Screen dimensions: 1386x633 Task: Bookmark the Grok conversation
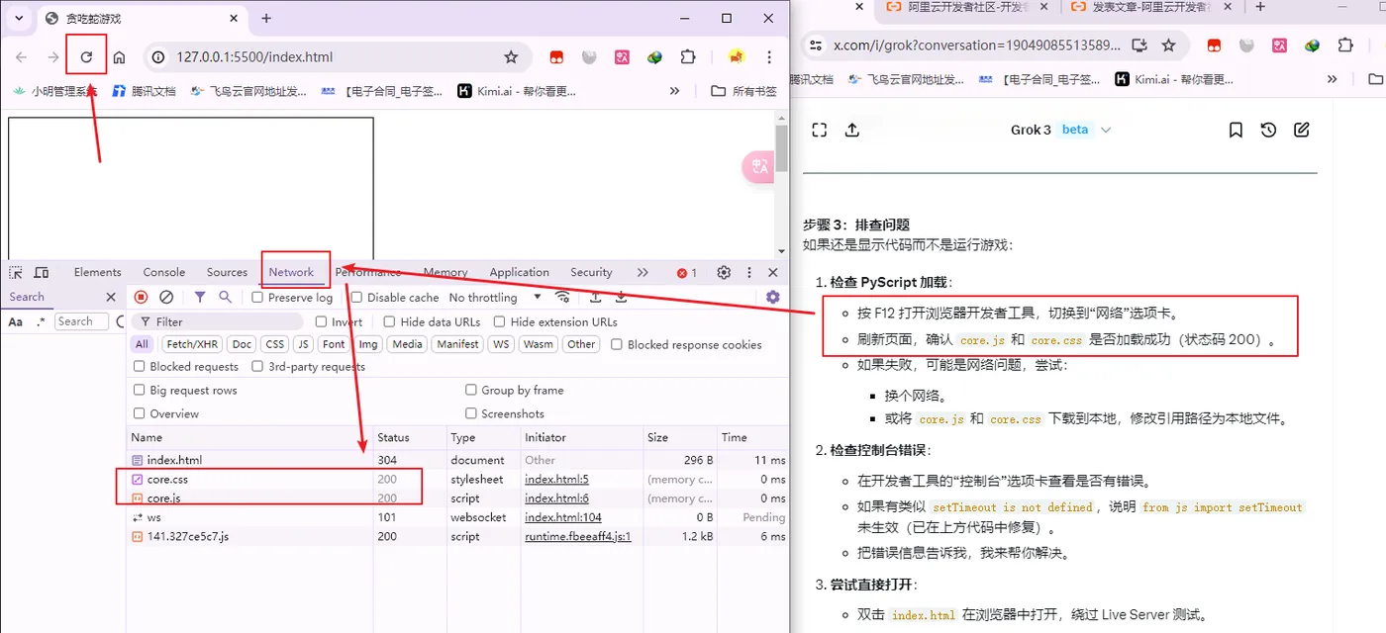pyautogui.click(x=1236, y=130)
